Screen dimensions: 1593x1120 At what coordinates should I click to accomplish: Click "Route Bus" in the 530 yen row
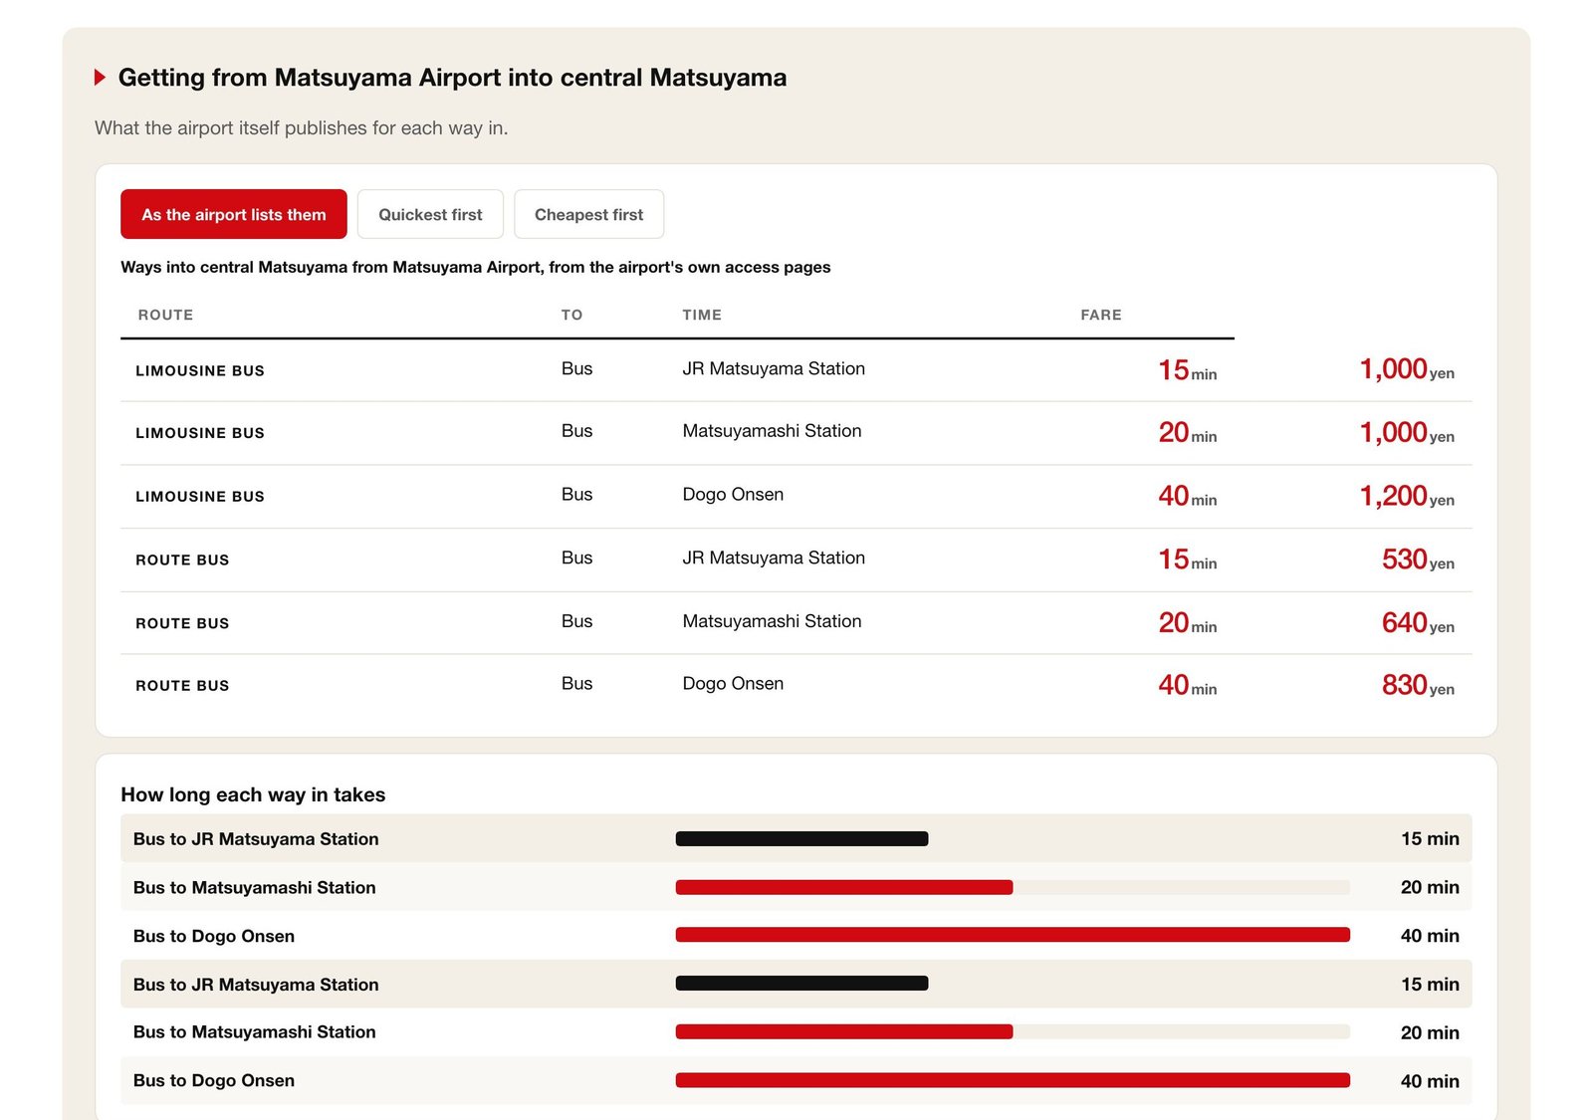pyautogui.click(x=182, y=560)
